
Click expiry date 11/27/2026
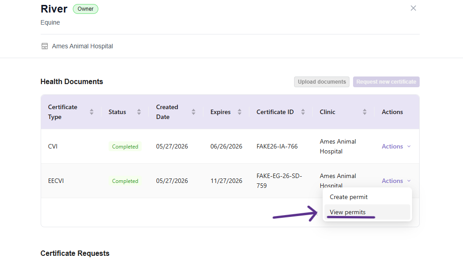tap(226, 181)
